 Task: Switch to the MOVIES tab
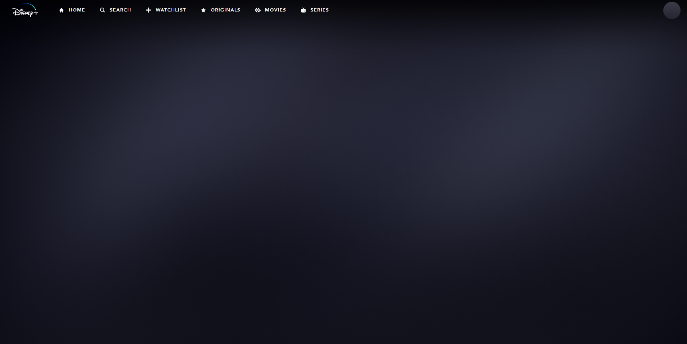point(275,10)
